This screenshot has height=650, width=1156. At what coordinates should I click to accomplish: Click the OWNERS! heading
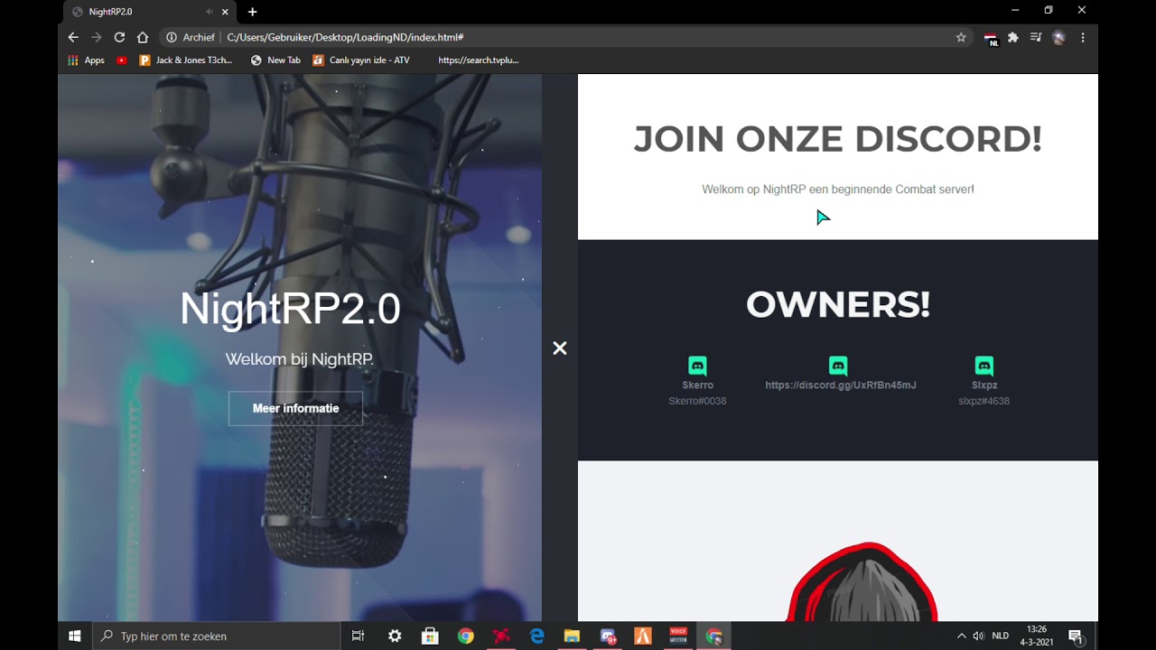[838, 305]
